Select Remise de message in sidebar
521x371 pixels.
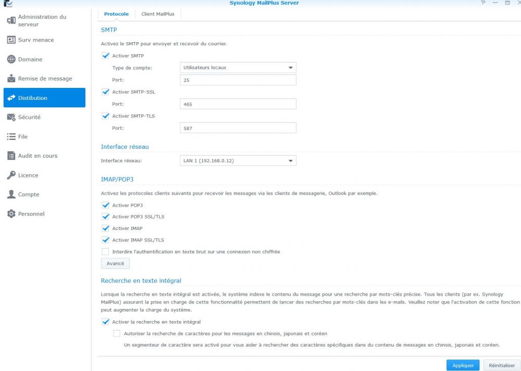coord(44,79)
